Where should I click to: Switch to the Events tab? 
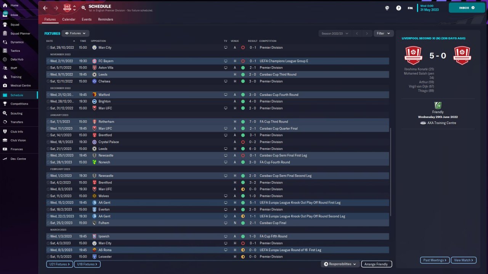click(x=87, y=19)
